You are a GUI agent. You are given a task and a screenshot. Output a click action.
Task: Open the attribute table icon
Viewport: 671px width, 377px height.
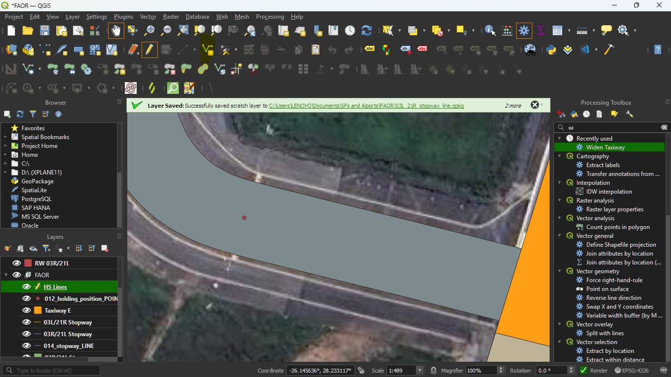click(x=557, y=30)
